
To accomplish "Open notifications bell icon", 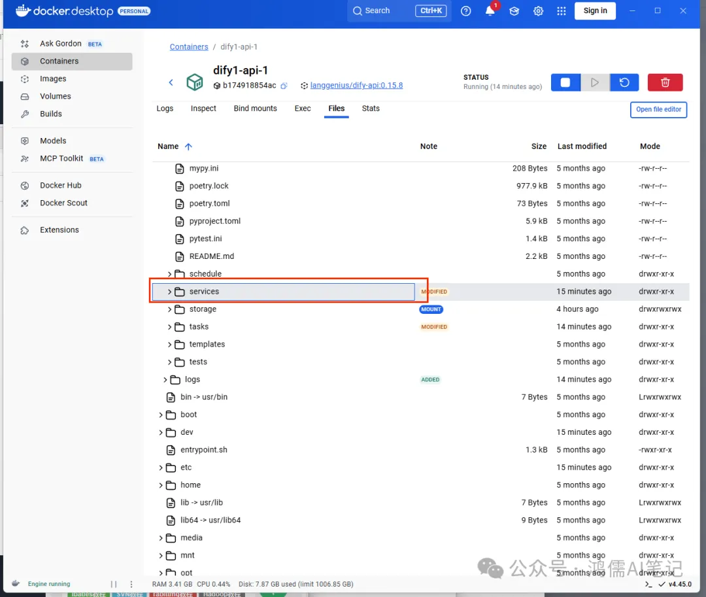I will 490,11.
